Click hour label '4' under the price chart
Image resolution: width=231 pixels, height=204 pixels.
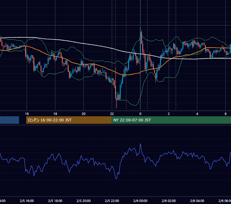[x=197, y=114]
